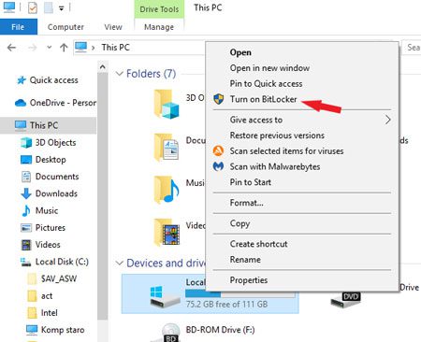This screenshot has width=421, height=342.
Task: Expand the address bar path chevron
Action: coord(93,48)
